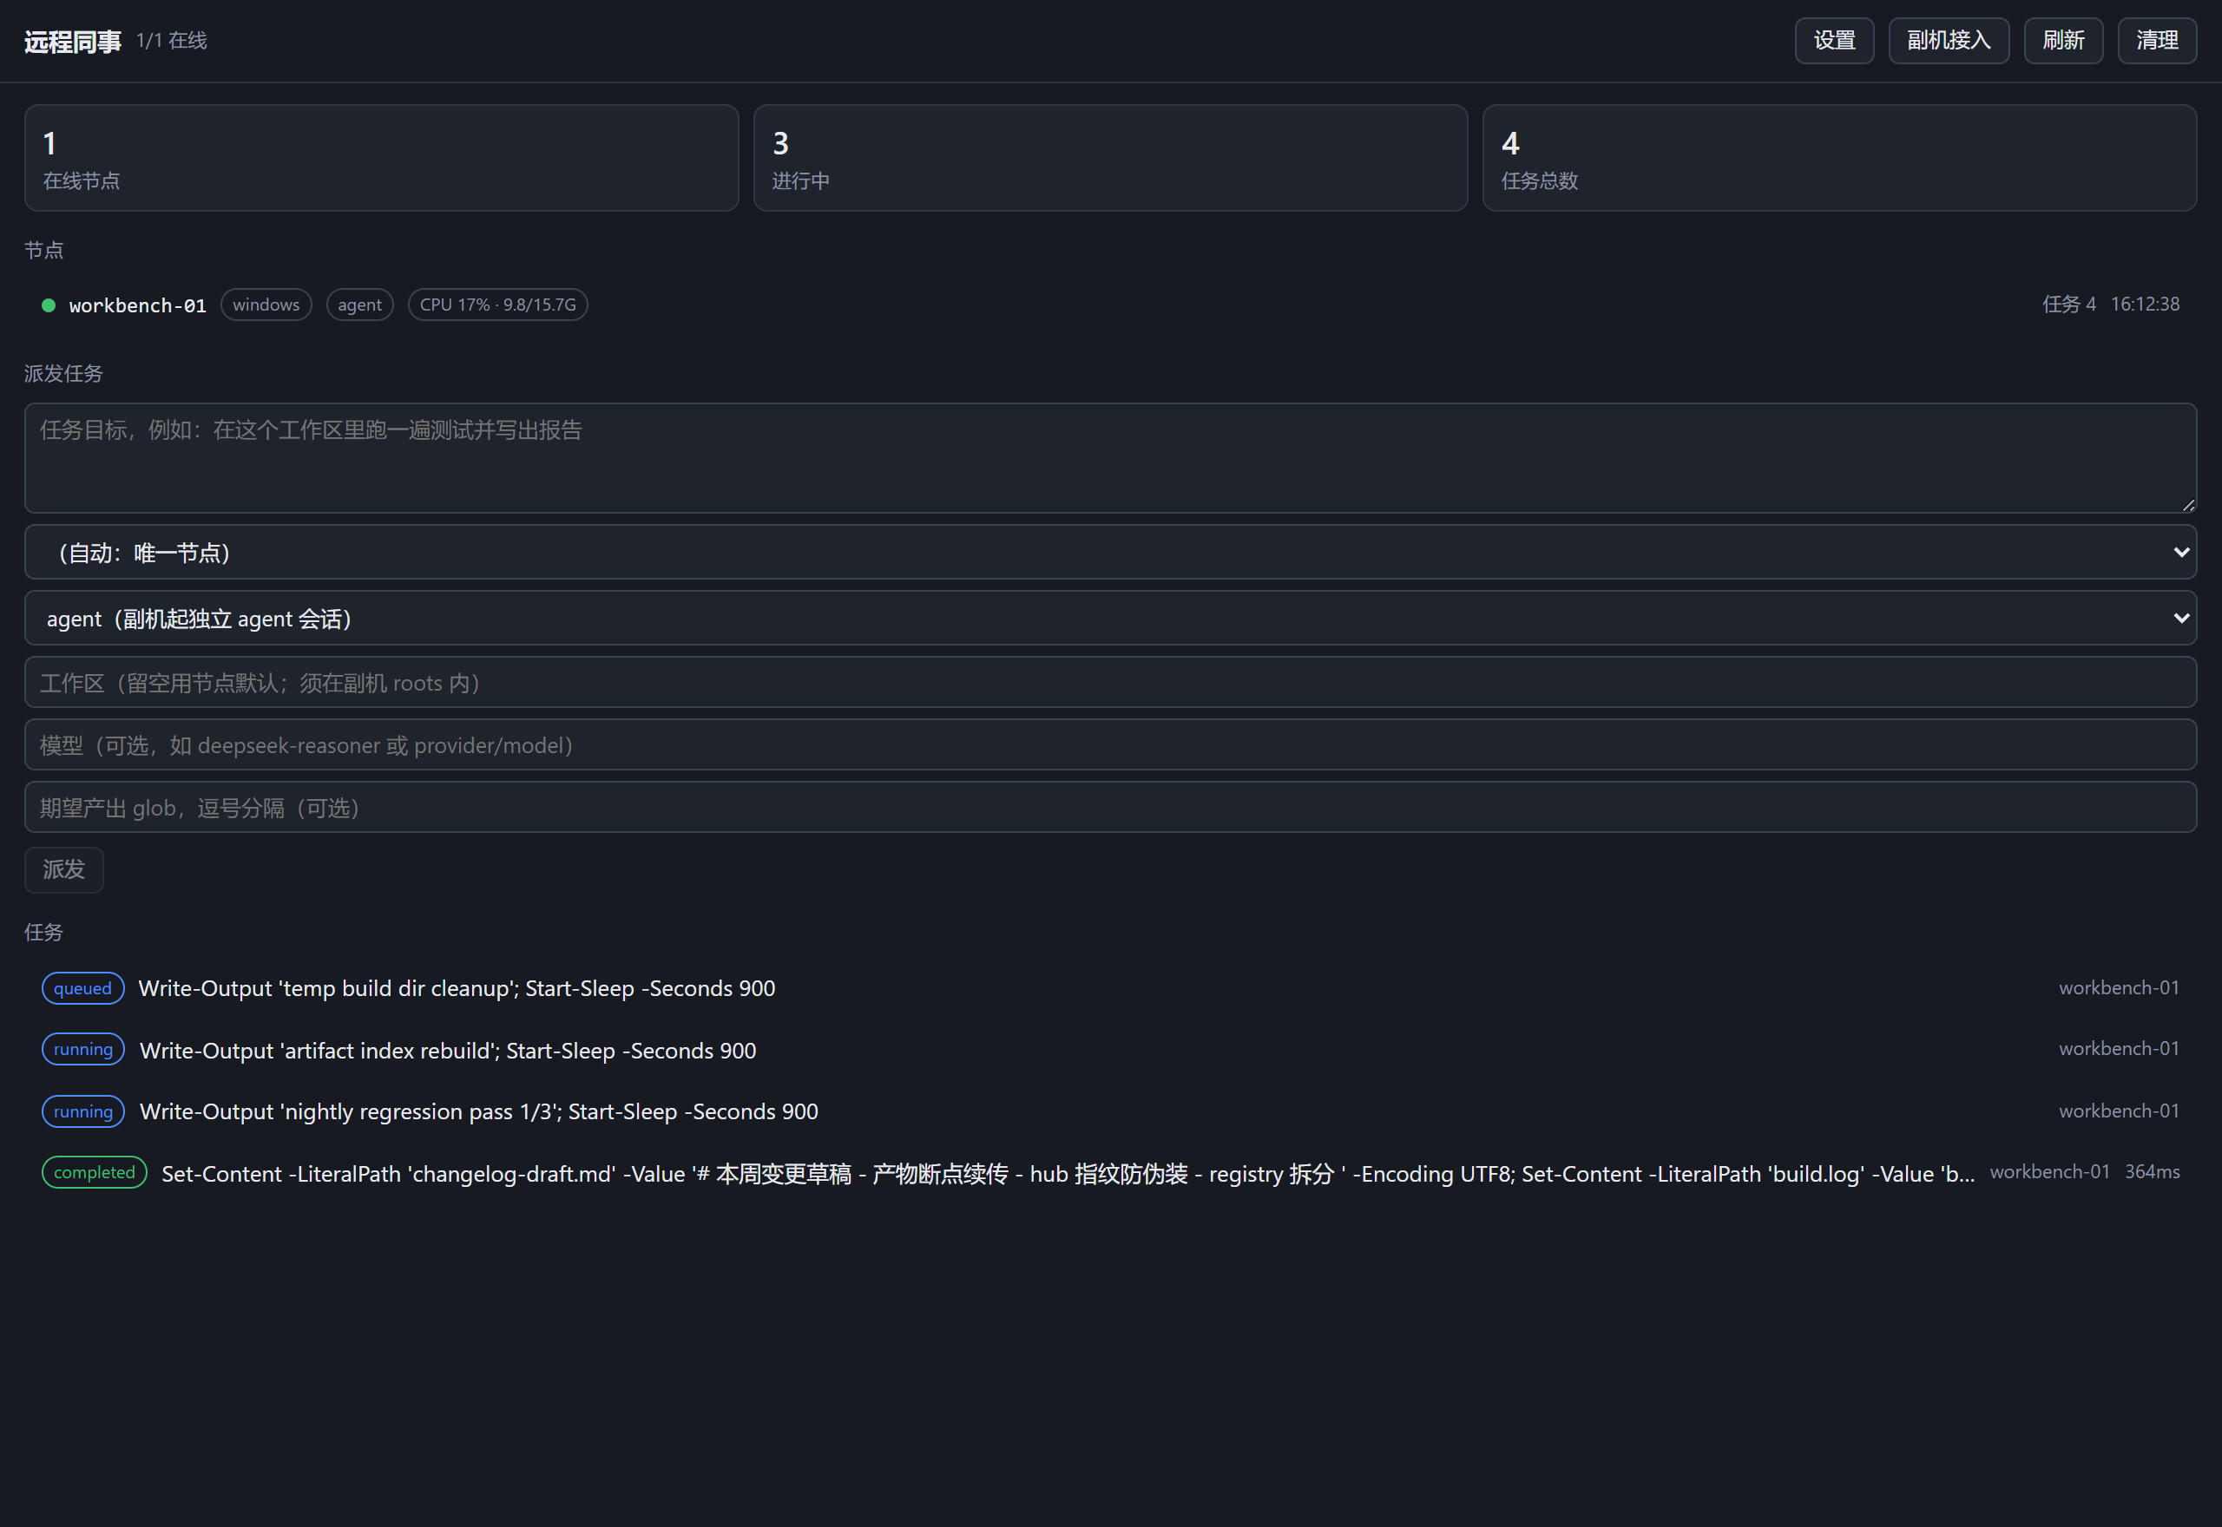This screenshot has width=2222, height=1527.
Task: Click the expected output glob field
Action: [x=1110, y=808]
